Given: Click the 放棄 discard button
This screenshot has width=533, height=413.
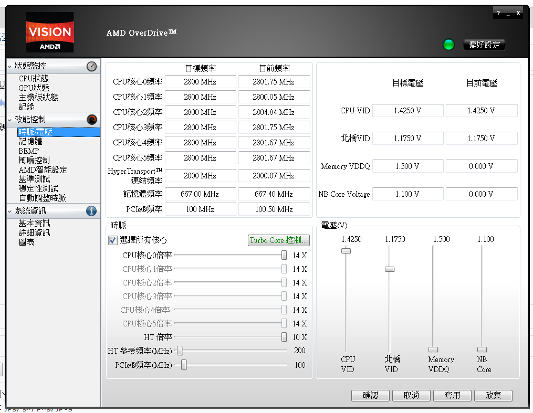Looking at the screenshot, I should pyautogui.click(x=493, y=395).
